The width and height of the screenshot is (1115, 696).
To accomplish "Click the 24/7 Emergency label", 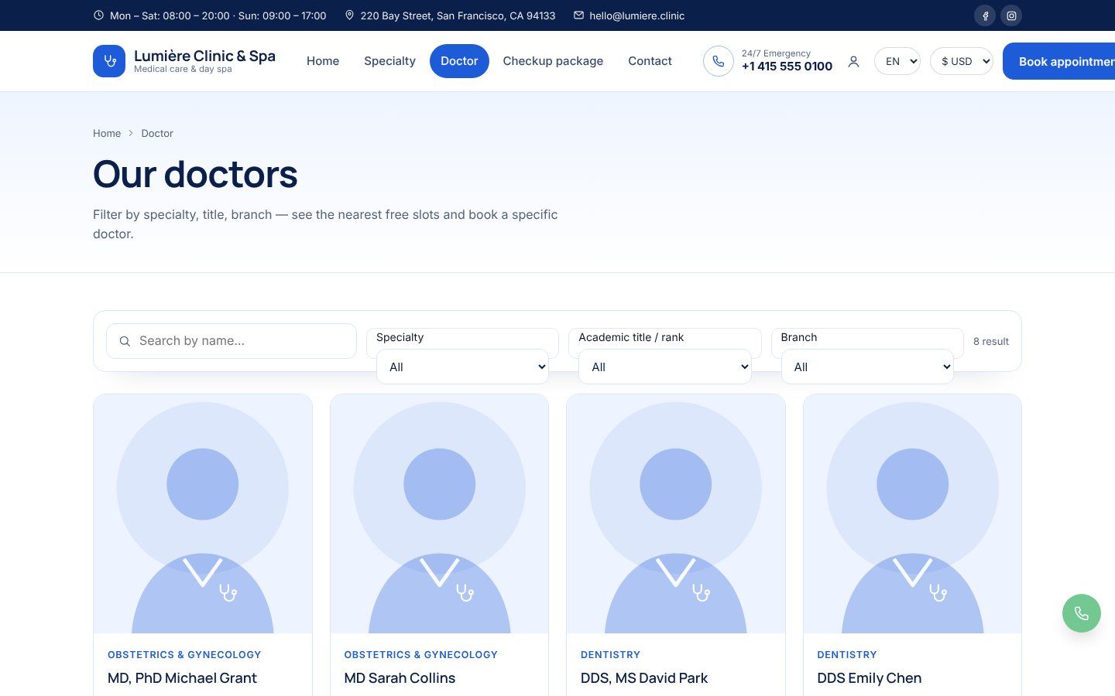I will click(x=776, y=53).
